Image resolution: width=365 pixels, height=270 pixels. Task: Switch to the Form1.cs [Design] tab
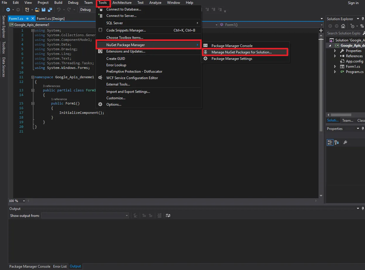[51, 19]
